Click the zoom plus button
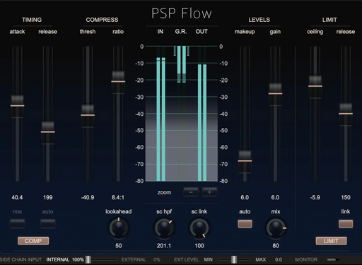Screen dimensions: 362x265 (x=209, y=192)
